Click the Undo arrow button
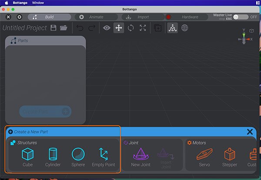The width and height of the screenshot is (261, 180). 80,28
